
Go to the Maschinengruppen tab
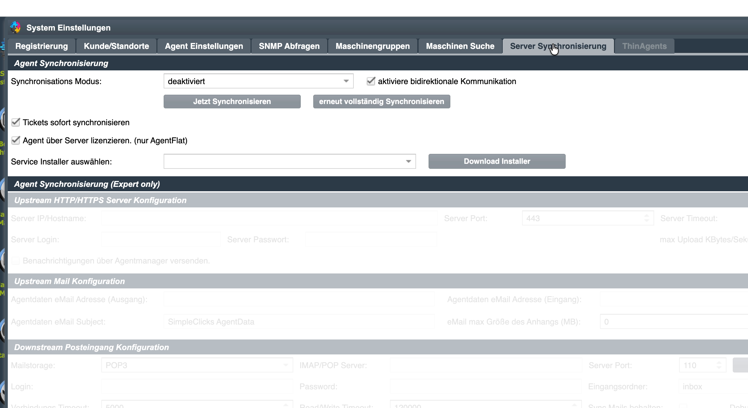pyautogui.click(x=373, y=46)
